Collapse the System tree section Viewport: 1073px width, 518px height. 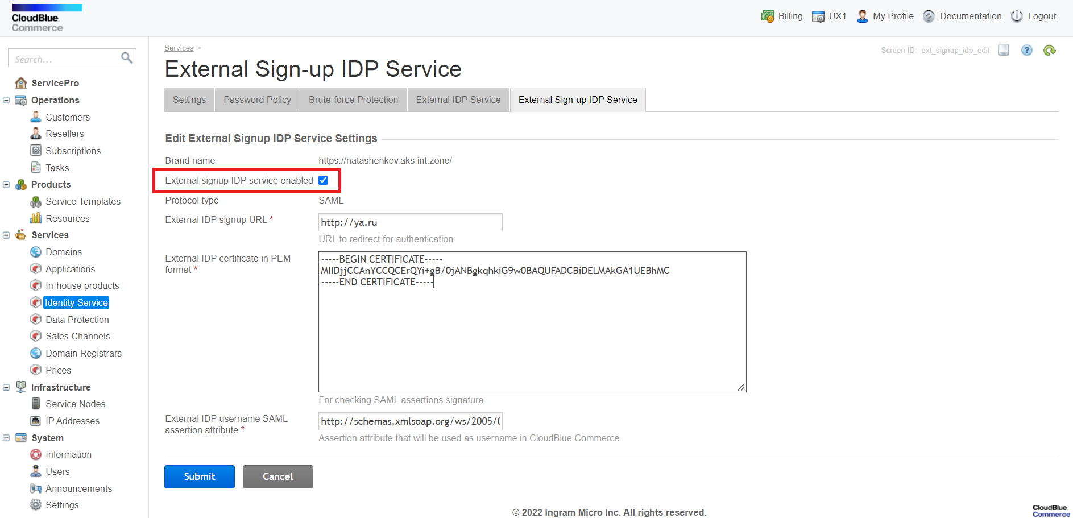click(6, 438)
